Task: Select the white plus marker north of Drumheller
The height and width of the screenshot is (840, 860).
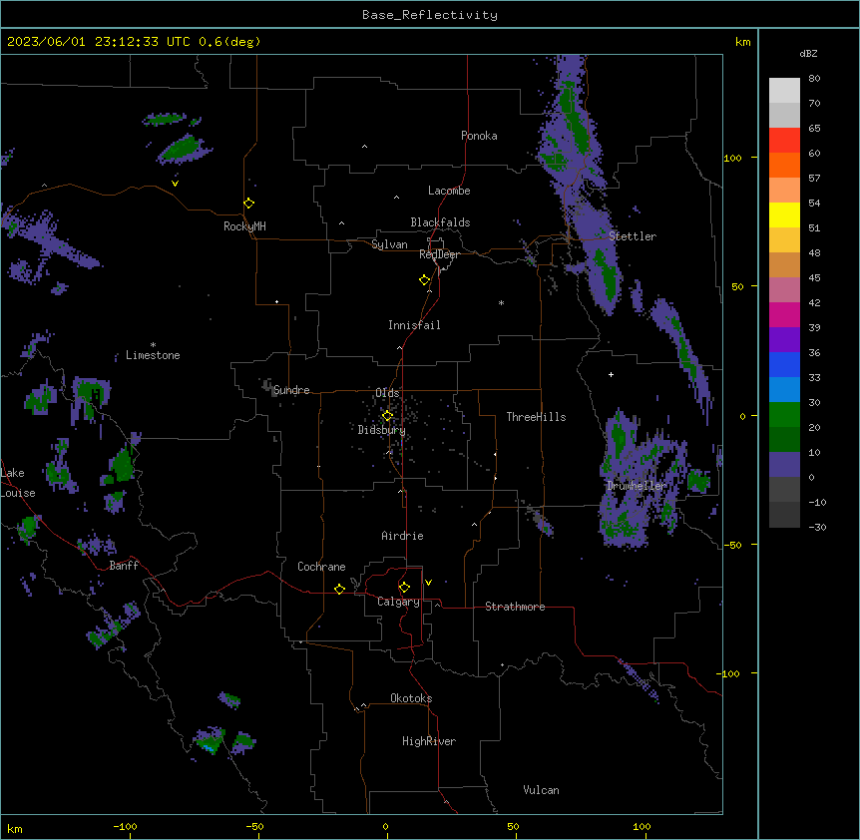Action: (611, 374)
